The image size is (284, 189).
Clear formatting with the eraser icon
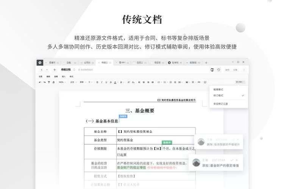click(53, 82)
